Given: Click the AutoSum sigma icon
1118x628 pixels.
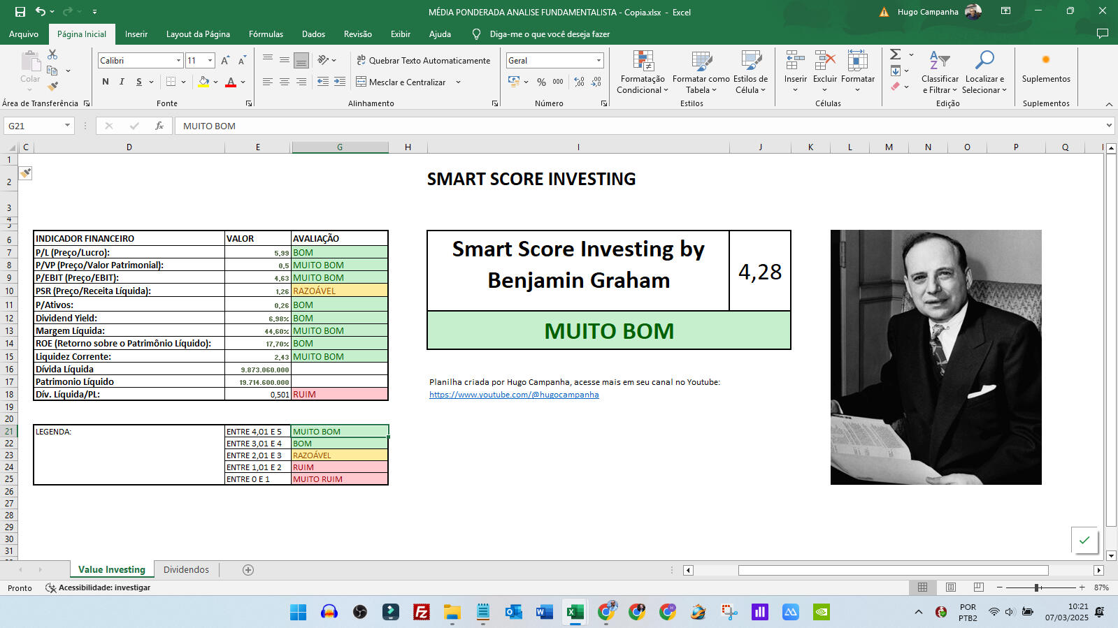Looking at the screenshot, I should [895, 54].
